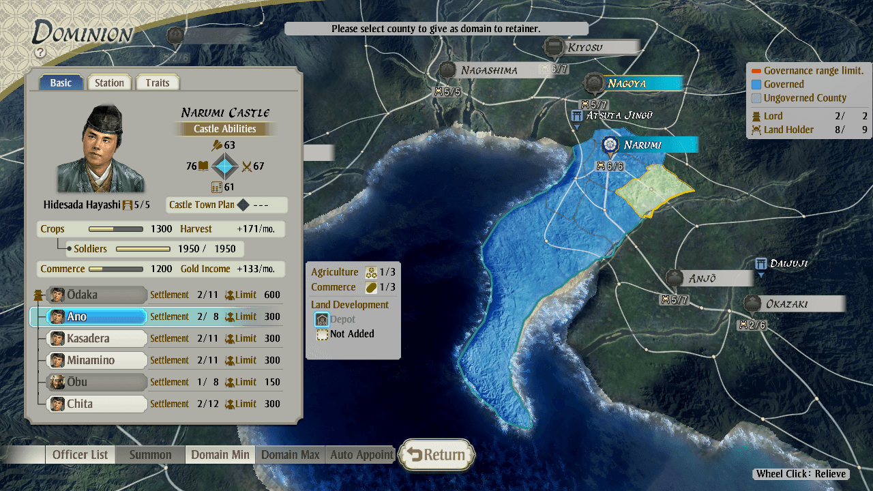Image resolution: width=873 pixels, height=491 pixels.
Task: Click the Domain Min button
Action: click(220, 455)
